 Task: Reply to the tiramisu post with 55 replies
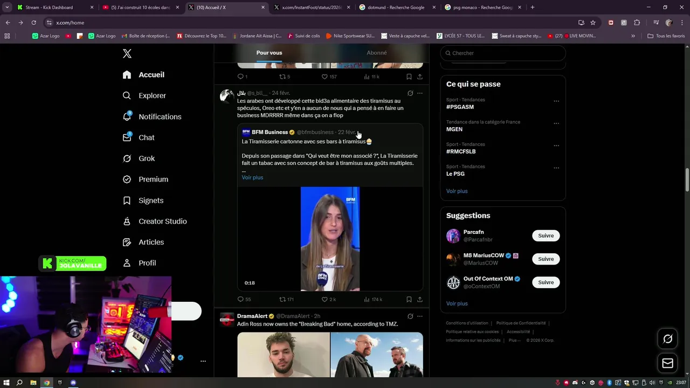[x=244, y=299]
